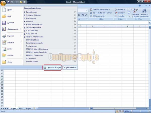Click Eliminar cells button
Image resolution: width=151 pixels, height=113 pixels.
pos(120,13)
